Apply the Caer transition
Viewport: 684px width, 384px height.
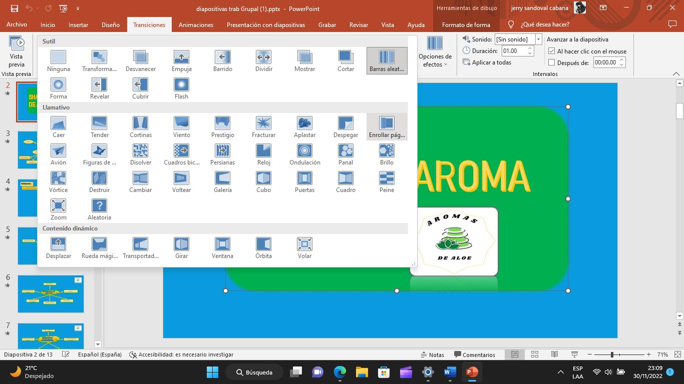pos(59,127)
